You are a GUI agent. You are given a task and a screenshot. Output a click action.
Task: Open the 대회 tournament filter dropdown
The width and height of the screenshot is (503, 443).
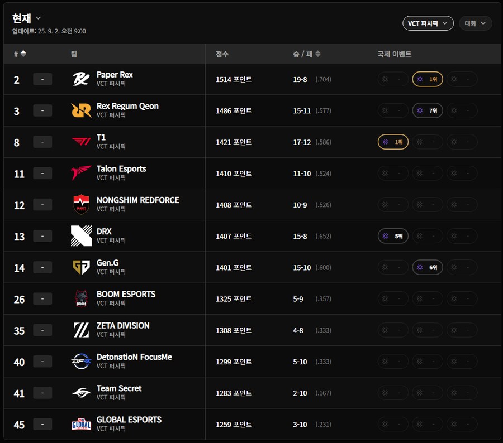[476, 23]
